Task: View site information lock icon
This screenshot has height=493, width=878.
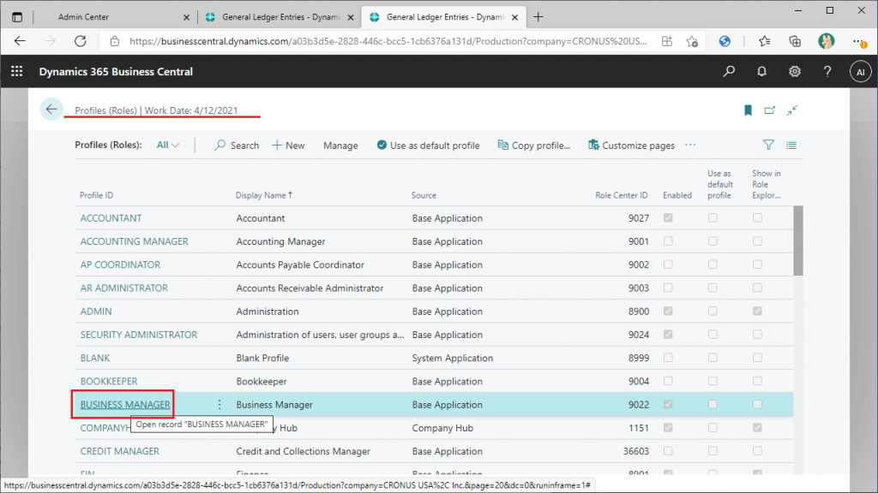Action: click(114, 41)
